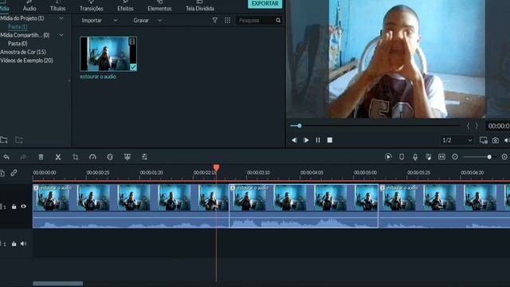Switch to the Elementos tab
The height and width of the screenshot is (287, 510).
(x=159, y=6)
